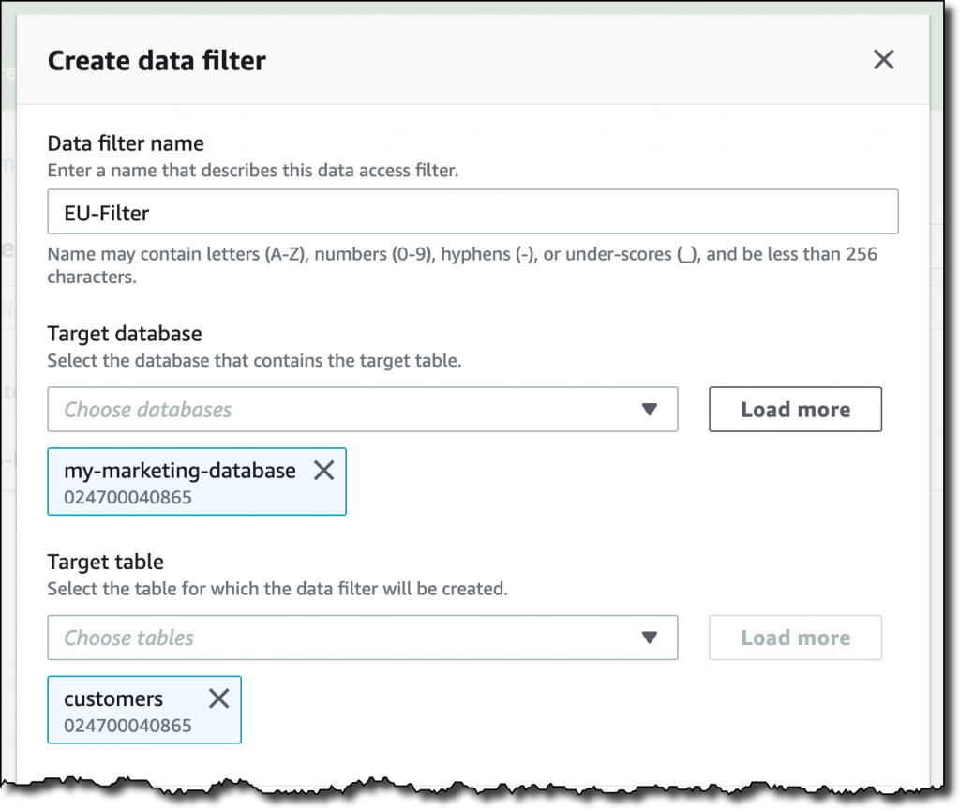The width and height of the screenshot is (960, 811).
Task: Open the Choose databases dropdown
Action: click(363, 409)
